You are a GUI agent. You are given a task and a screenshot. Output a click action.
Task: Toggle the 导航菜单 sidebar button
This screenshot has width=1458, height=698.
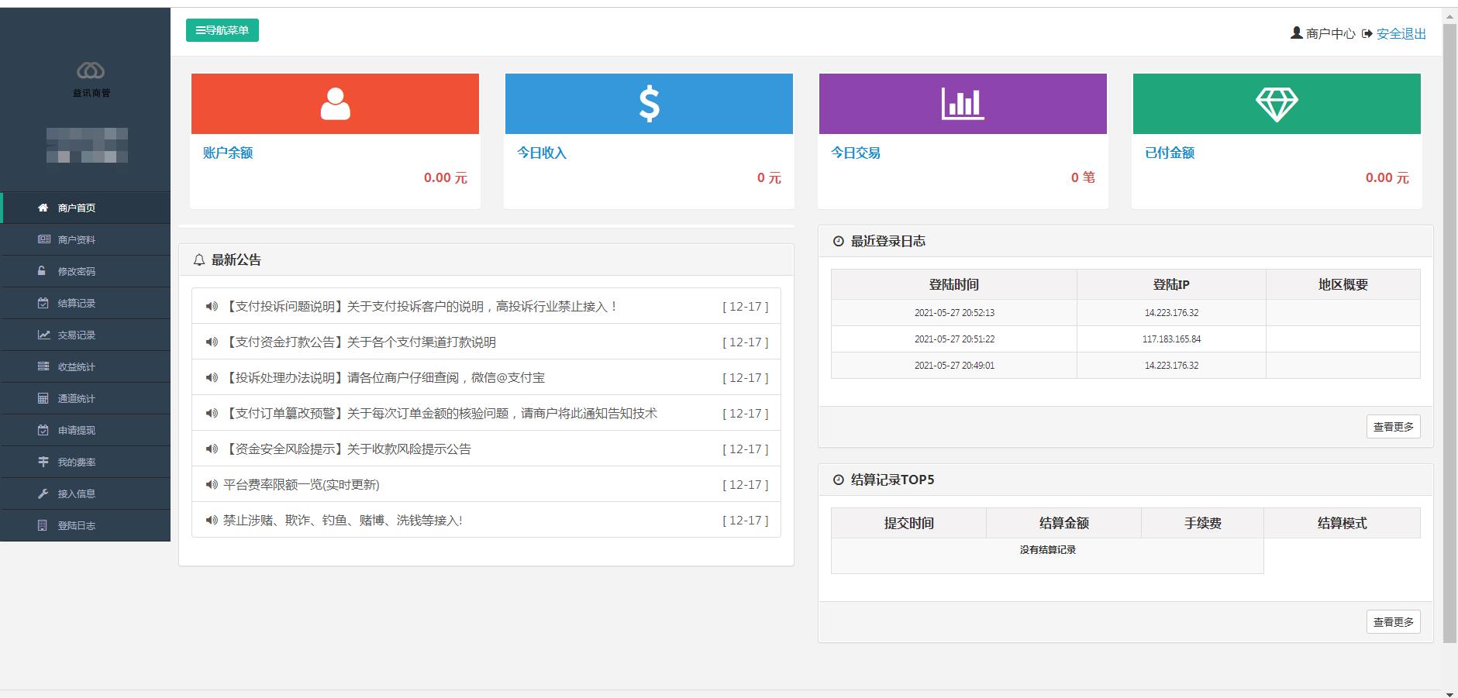point(222,30)
